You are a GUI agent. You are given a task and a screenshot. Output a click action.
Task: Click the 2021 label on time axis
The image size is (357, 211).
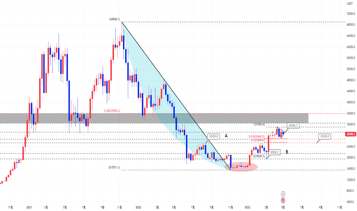tap(29, 207)
